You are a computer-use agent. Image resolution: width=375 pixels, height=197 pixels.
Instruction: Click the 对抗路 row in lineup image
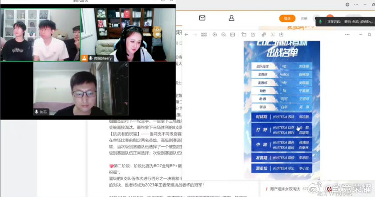point(282,117)
